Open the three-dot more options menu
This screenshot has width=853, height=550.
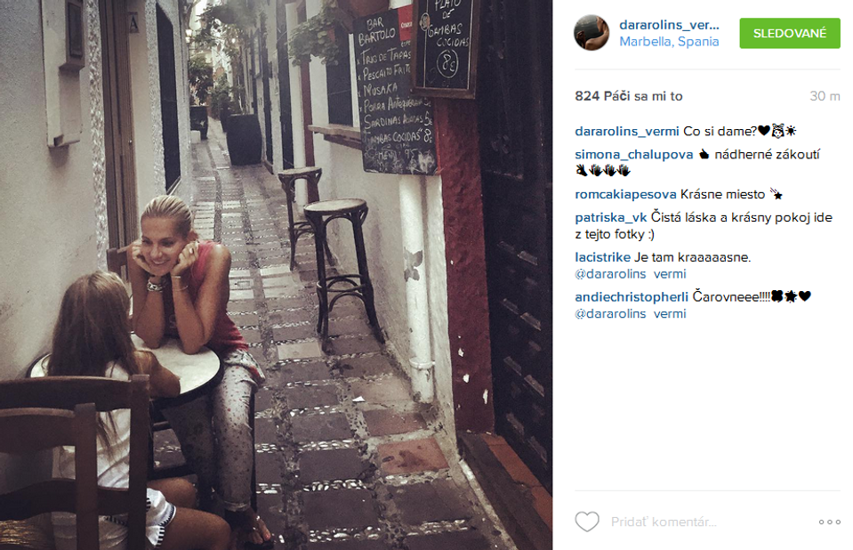click(x=830, y=522)
